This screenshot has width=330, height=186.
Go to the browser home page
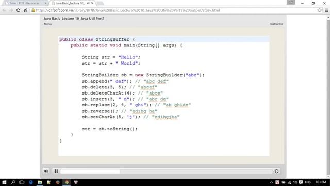point(25,10)
